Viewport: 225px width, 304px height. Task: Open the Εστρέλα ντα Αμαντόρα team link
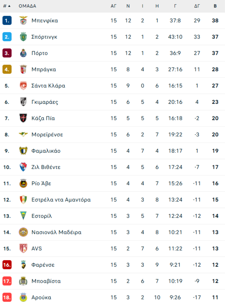(x=61, y=200)
